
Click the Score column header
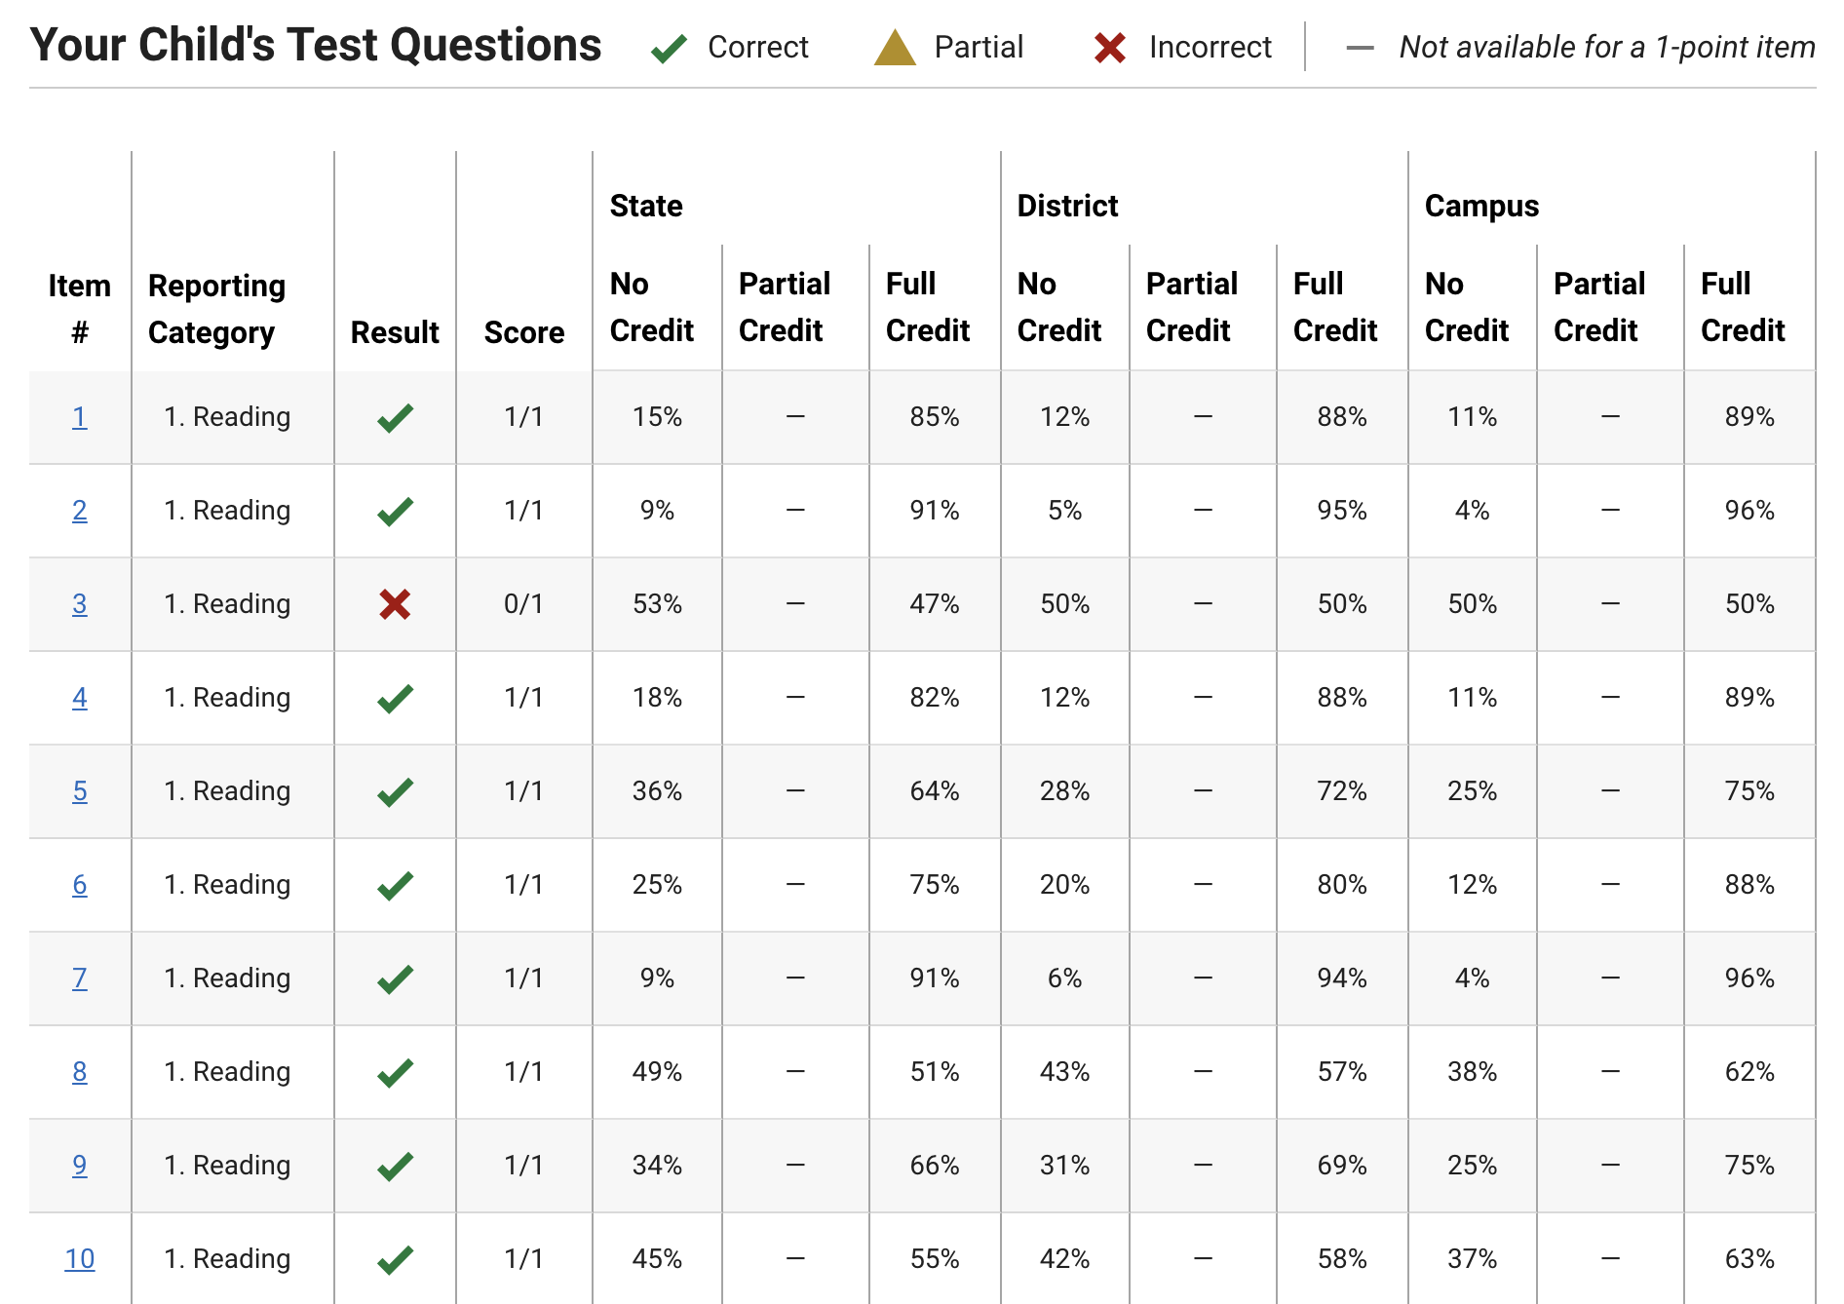[x=524, y=332]
